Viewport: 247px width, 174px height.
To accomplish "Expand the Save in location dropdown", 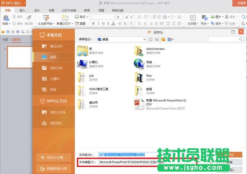I will 145,40.
